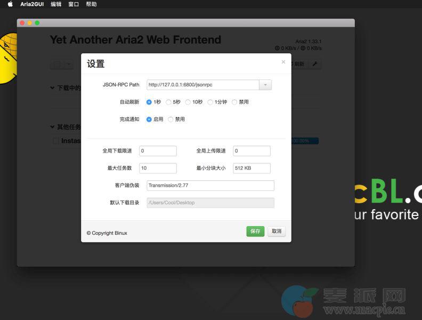Collapse the 其他任务 section
Viewport: 422px width, 320px height.
[x=52, y=127]
